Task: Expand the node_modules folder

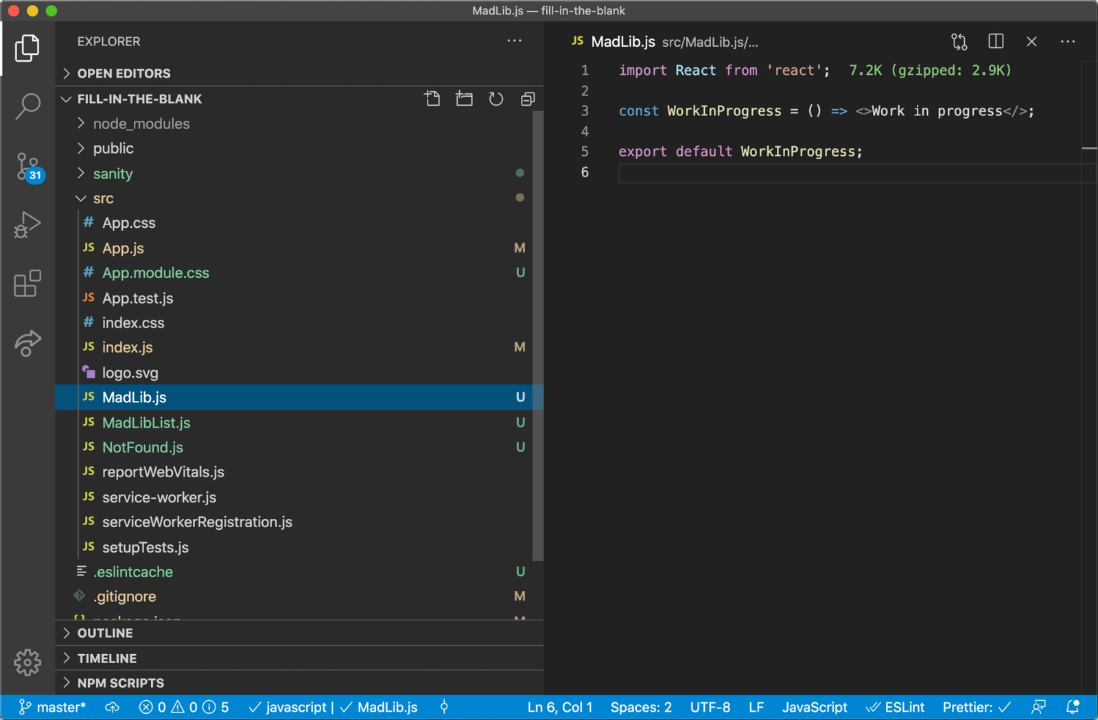Action: 141,124
